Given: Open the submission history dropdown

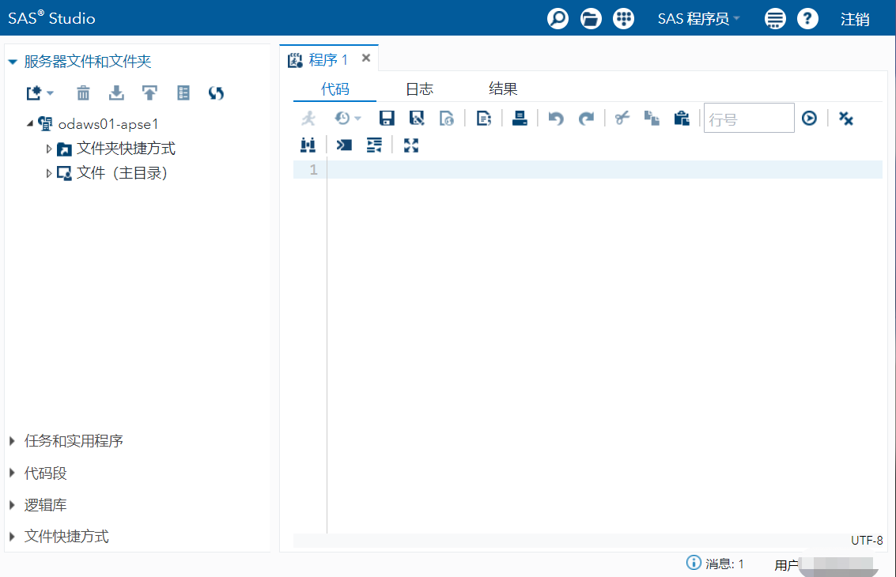Looking at the screenshot, I should (347, 119).
